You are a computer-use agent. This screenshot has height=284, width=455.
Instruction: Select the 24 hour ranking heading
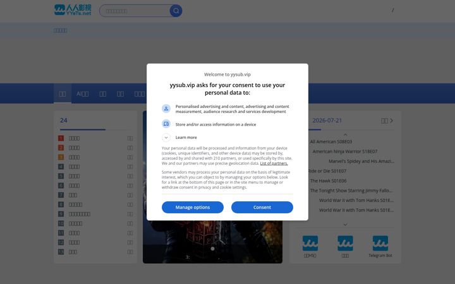coord(64,121)
